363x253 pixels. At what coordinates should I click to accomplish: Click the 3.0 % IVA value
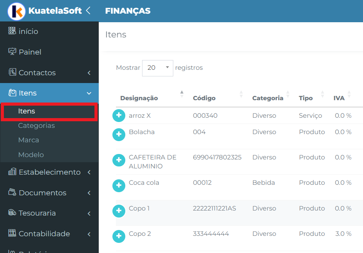(343, 234)
